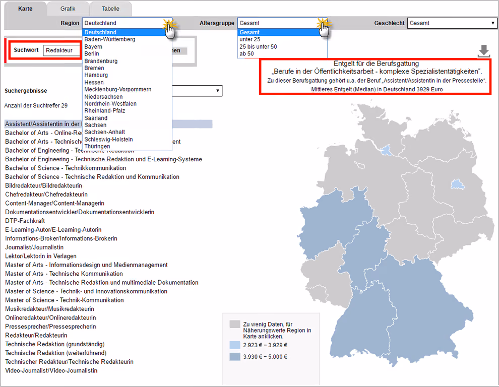This screenshot has height=387, width=499.
Task: Select E-Learning-Autor/E-Learning-Autorin result
Action: pyautogui.click(x=53, y=229)
